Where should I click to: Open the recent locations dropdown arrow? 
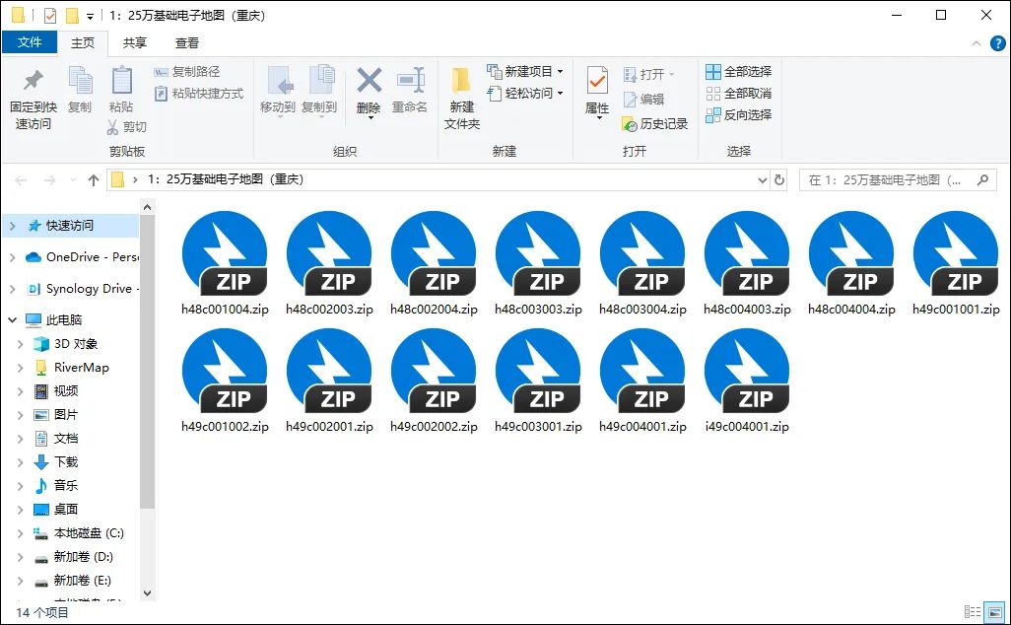(73, 180)
